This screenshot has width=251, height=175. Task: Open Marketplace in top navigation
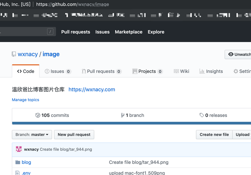[128, 32]
